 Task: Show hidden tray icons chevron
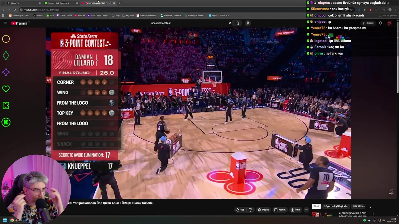(x=359, y=220)
